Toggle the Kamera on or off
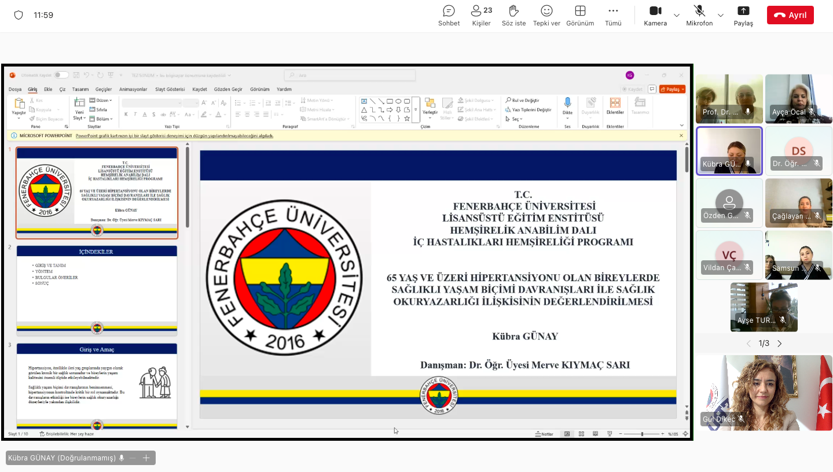The image size is (833, 472). [655, 16]
